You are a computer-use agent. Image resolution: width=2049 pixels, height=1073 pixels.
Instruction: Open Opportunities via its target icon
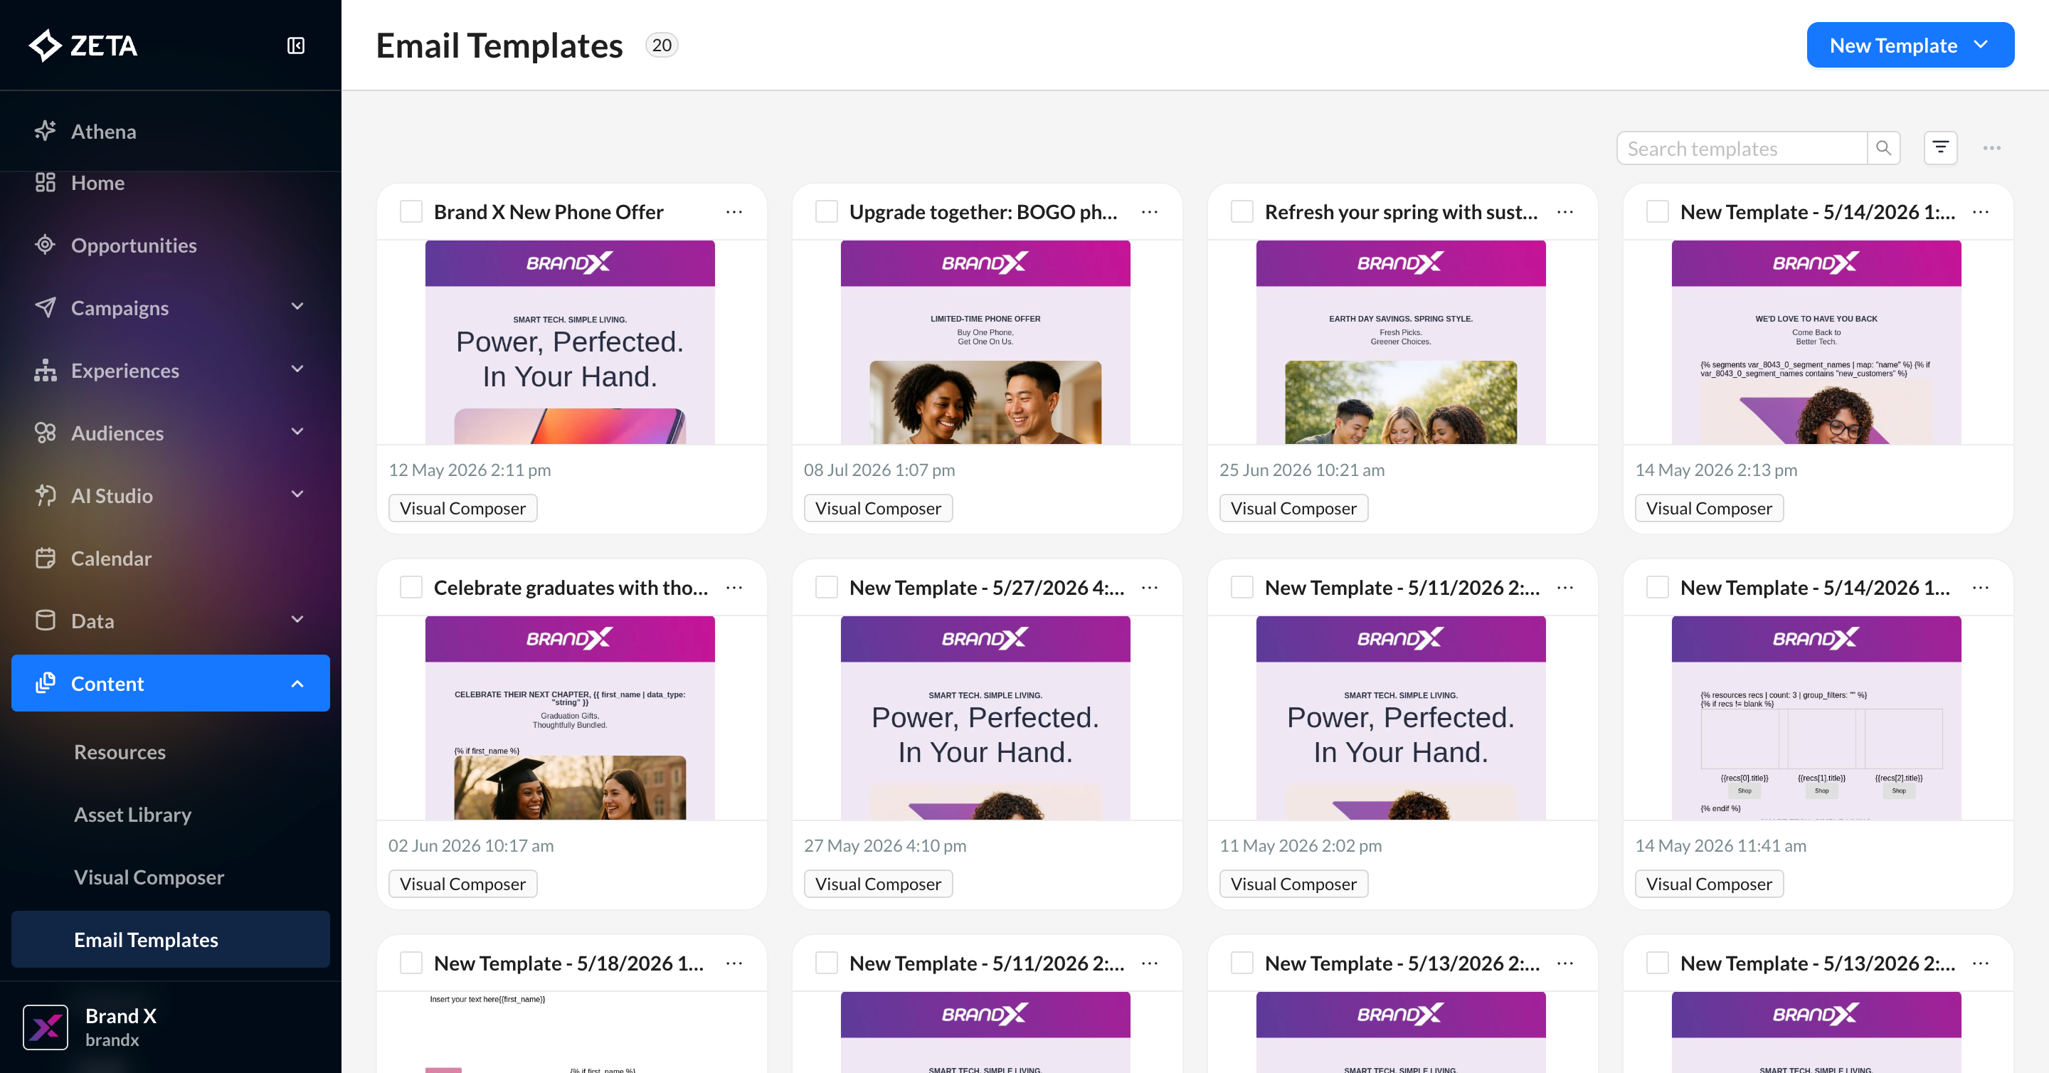tap(46, 245)
